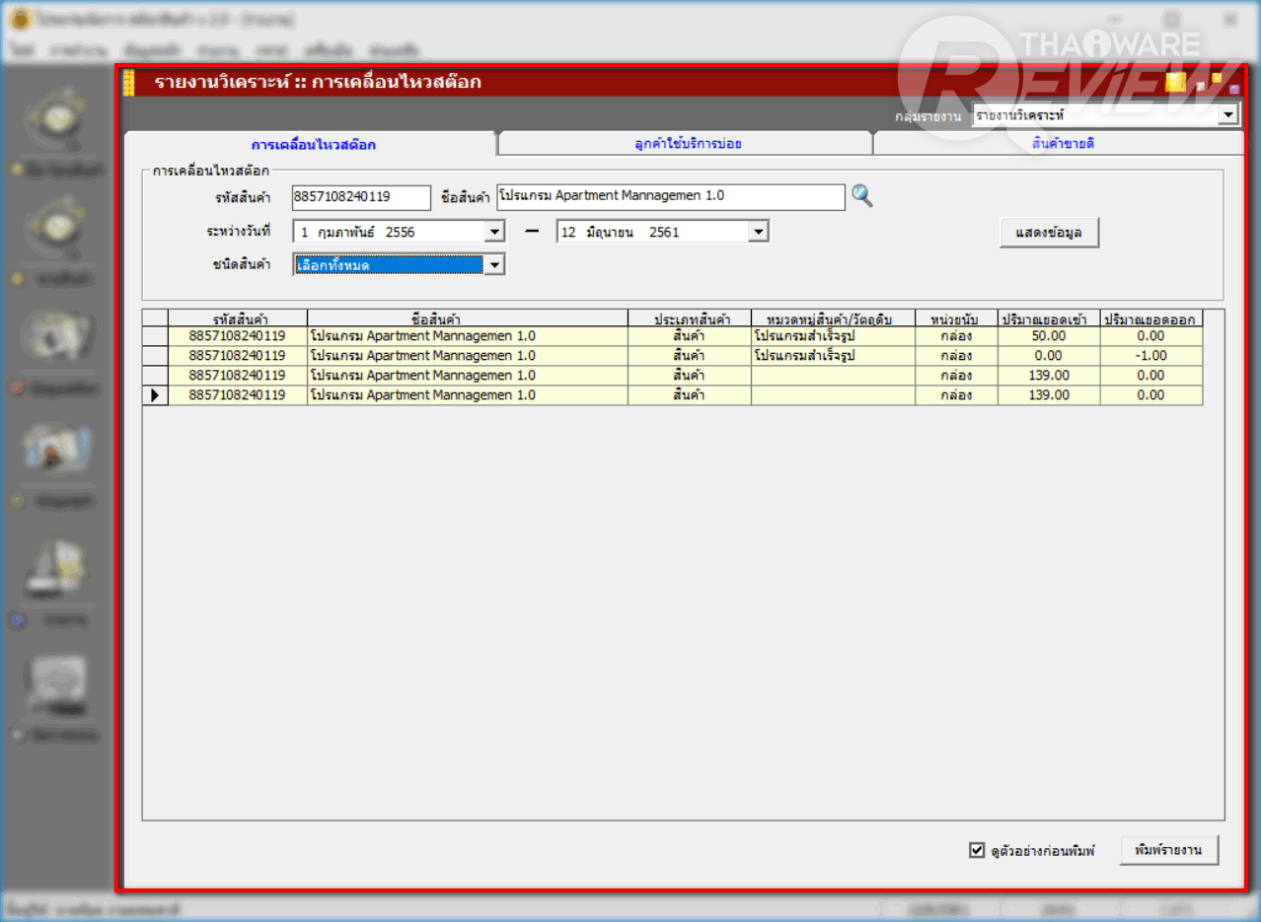Click 139.00 cell in the arrow-marked row
The height and width of the screenshot is (922, 1261).
[x=1048, y=395]
